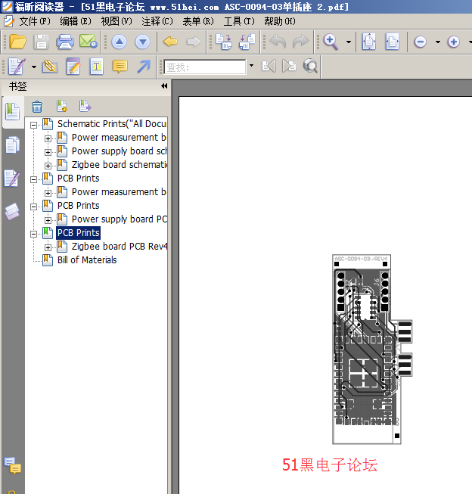472x494 pixels.
Task: Attach a file with paperclip icon
Action: 50,66
